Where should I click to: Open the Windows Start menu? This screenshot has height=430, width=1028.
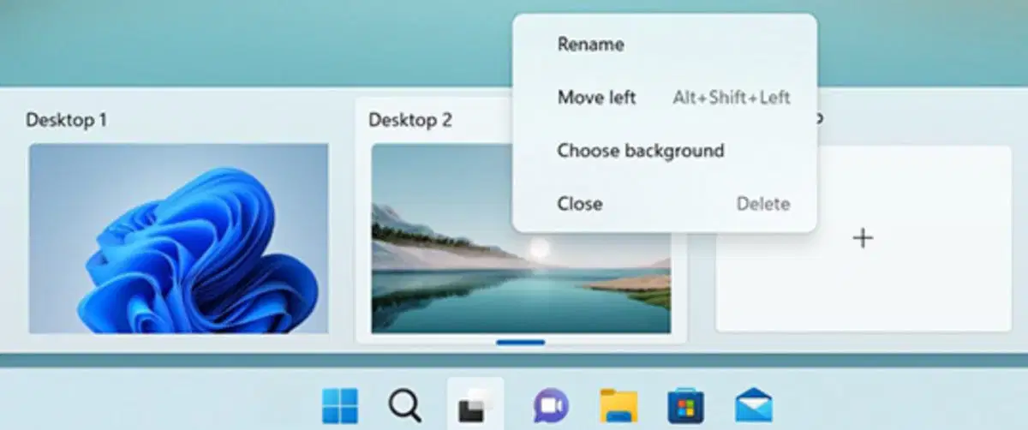pos(339,405)
